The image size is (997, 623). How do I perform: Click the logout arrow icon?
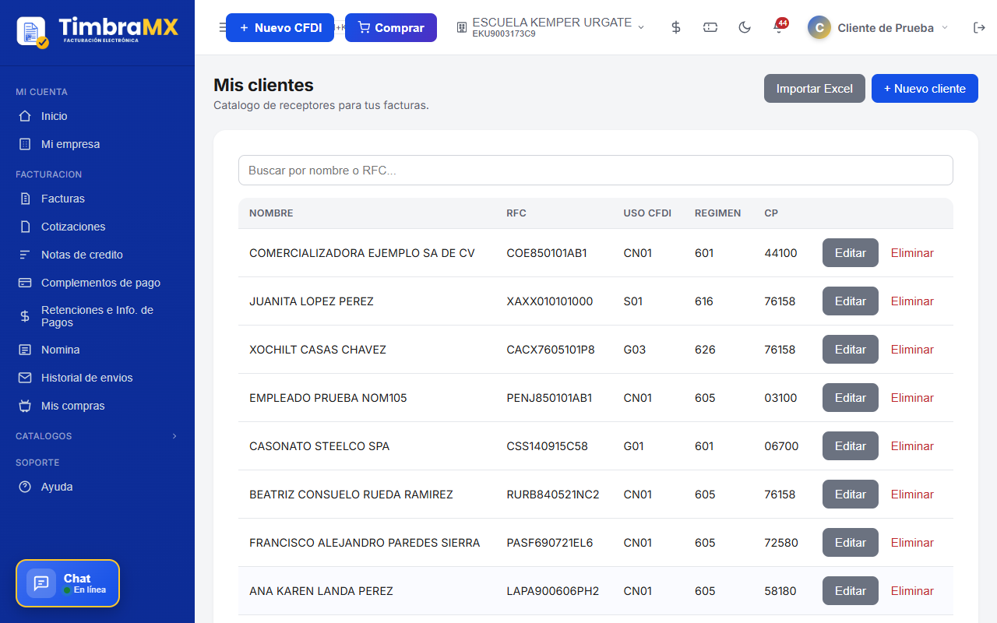[979, 27]
